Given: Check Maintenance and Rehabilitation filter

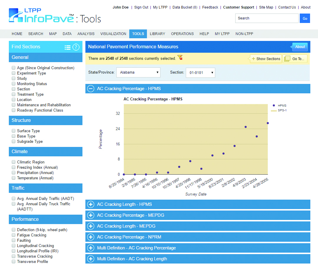Looking at the screenshot, I should point(14,105).
